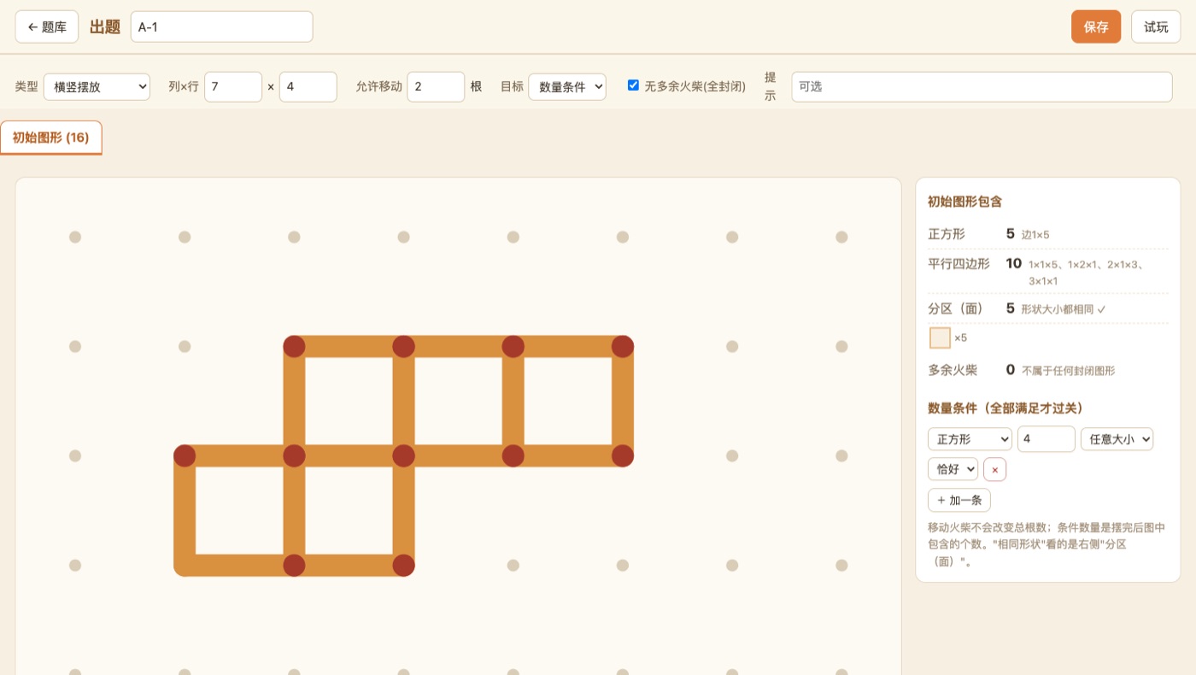The width and height of the screenshot is (1196, 675).
Task: Open 试玩 to test-play the puzzle
Action: pos(1156,26)
